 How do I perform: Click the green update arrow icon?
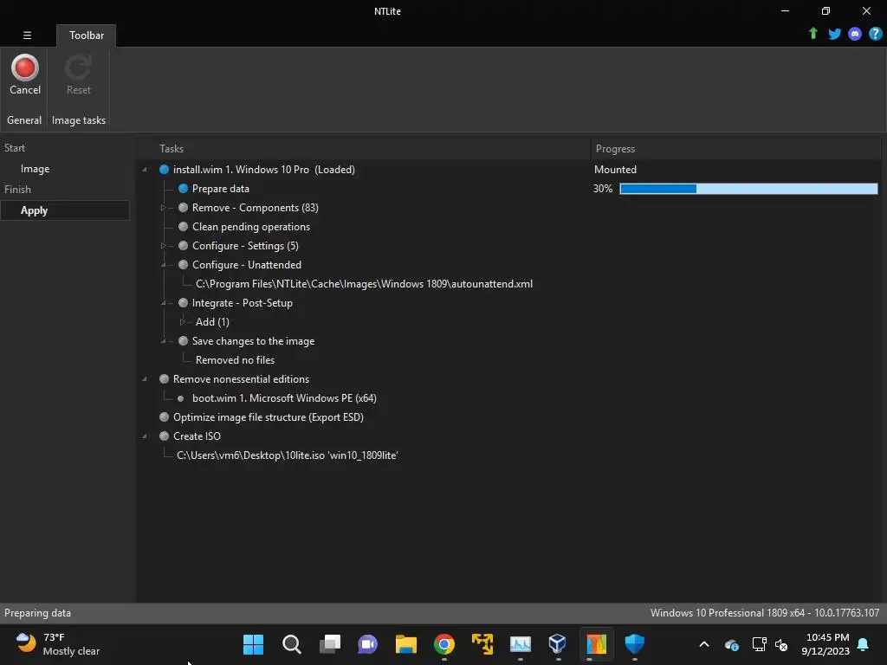(x=813, y=34)
